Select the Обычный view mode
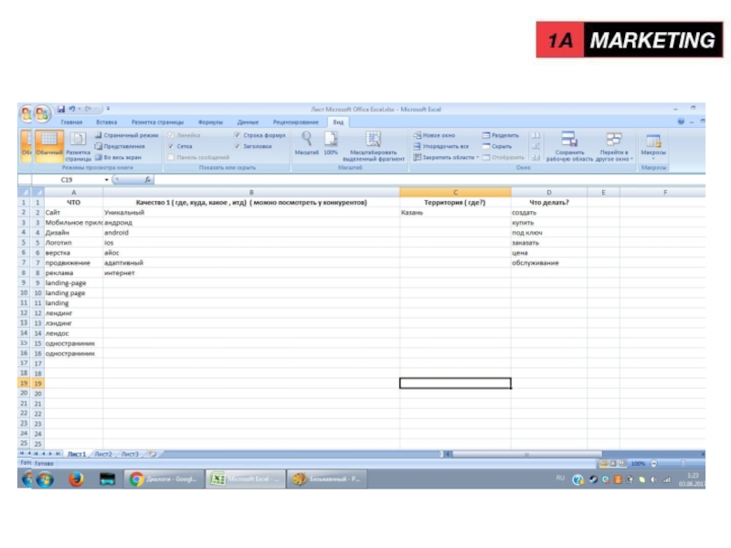 [x=49, y=144]
